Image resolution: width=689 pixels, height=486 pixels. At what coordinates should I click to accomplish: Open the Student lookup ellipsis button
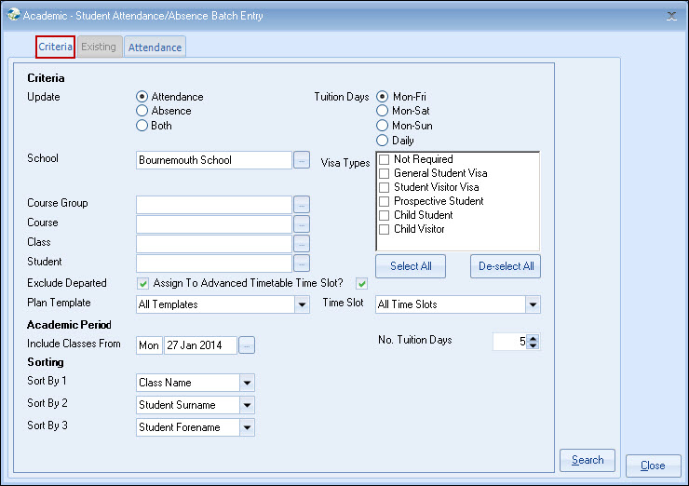point(302,263)
